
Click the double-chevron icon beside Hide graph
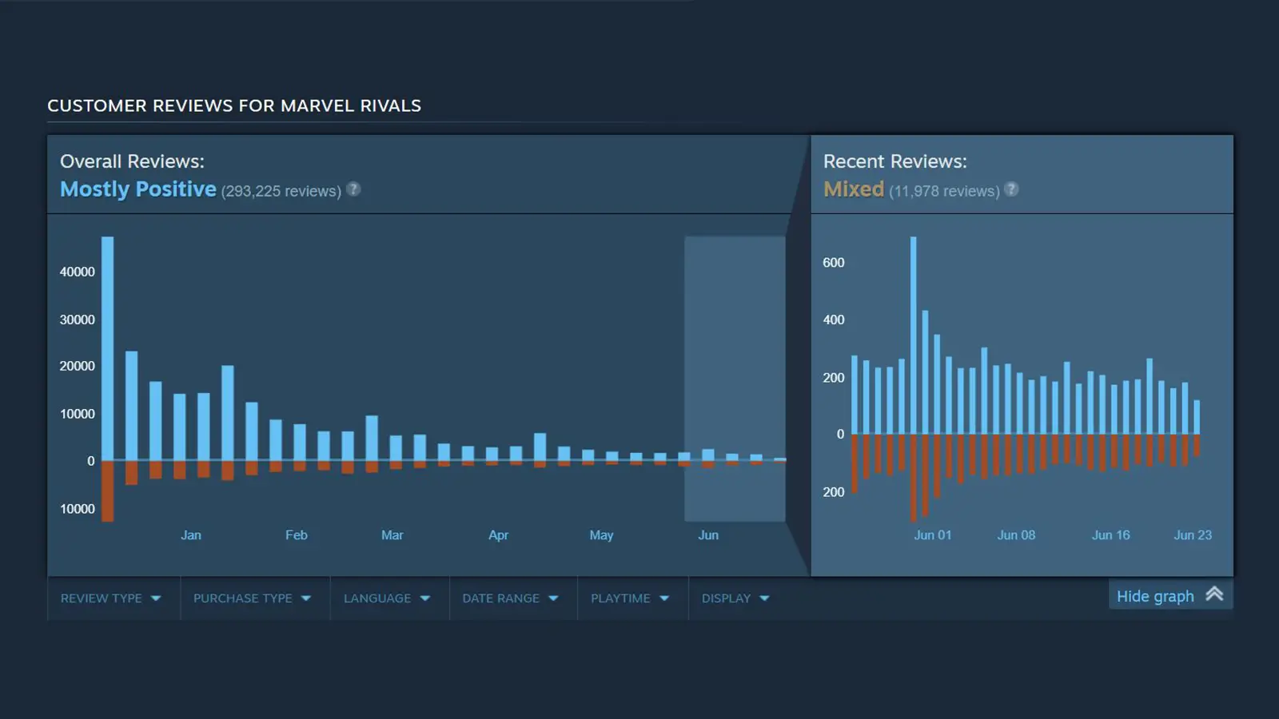(x=1214, y=594)
